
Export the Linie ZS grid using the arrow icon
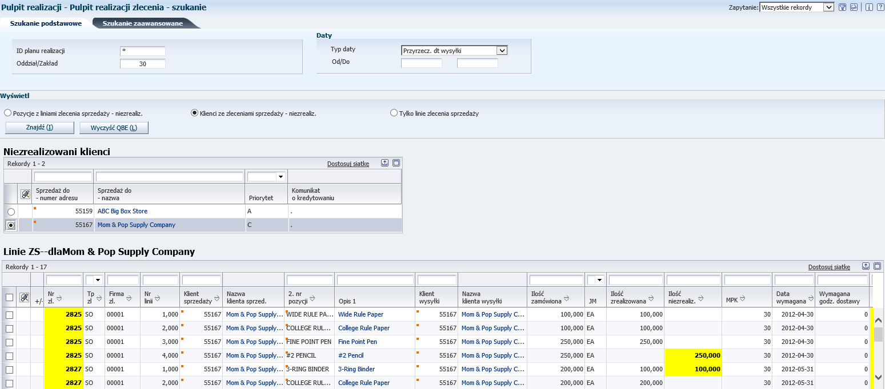coord(866,266)
